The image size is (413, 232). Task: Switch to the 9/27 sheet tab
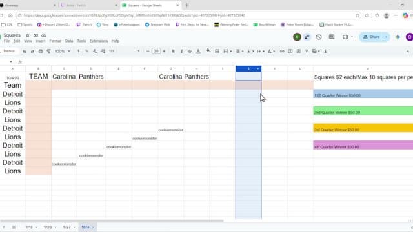[x=69, y=227]
